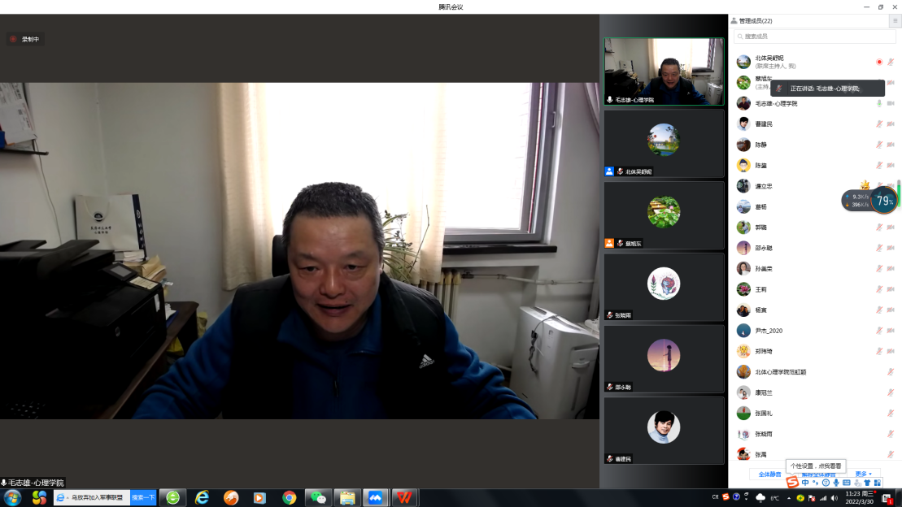The height and width of the screenshot is (507, 902).
Task: Open Chrome taskbar icon
Action: coord(289,498)
